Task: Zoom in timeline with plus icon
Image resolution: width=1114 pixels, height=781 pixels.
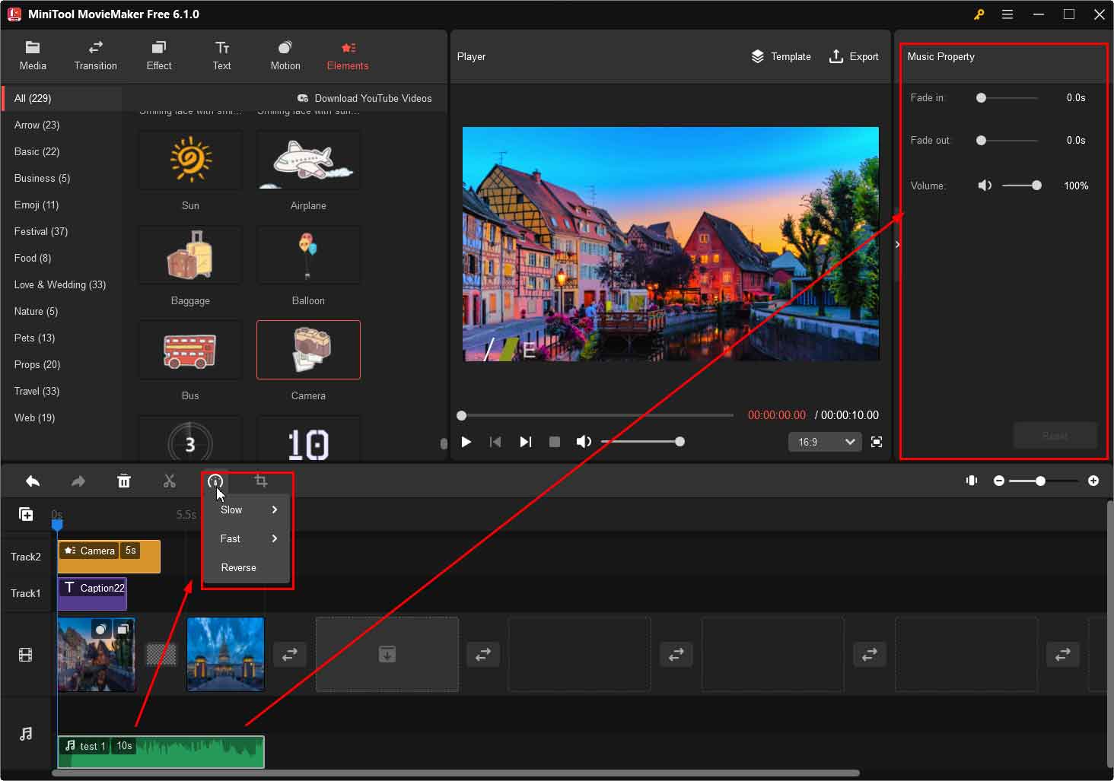Action: [1093, 481]
